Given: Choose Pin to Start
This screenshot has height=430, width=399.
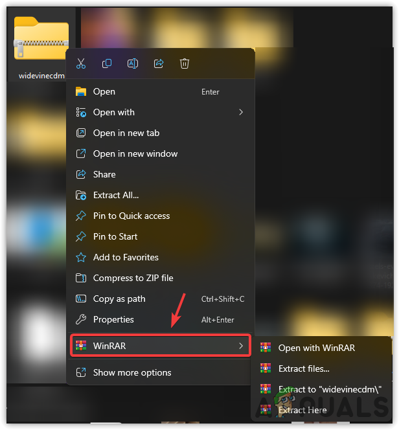Looking at the screenshot, I should 161,236.
